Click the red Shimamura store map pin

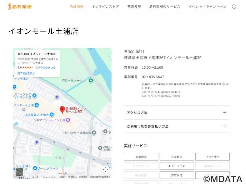[x=62, y=109]
